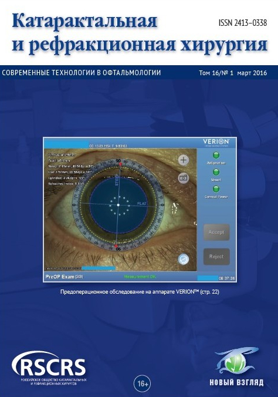Click the PreOP Exam label
This screenshot has height=397, width=278.
point(64,277)
